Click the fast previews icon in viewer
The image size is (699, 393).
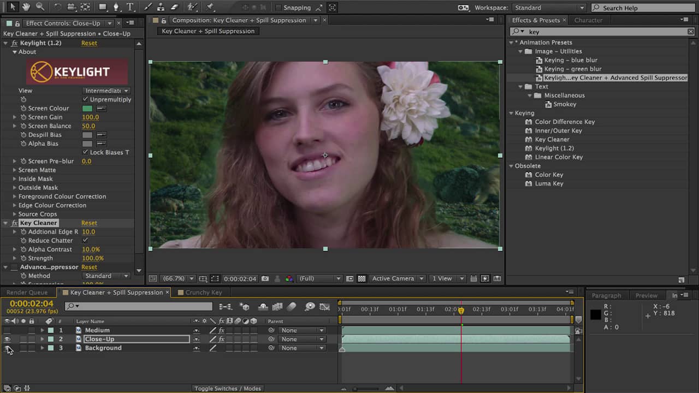click(x=485, y=278)
